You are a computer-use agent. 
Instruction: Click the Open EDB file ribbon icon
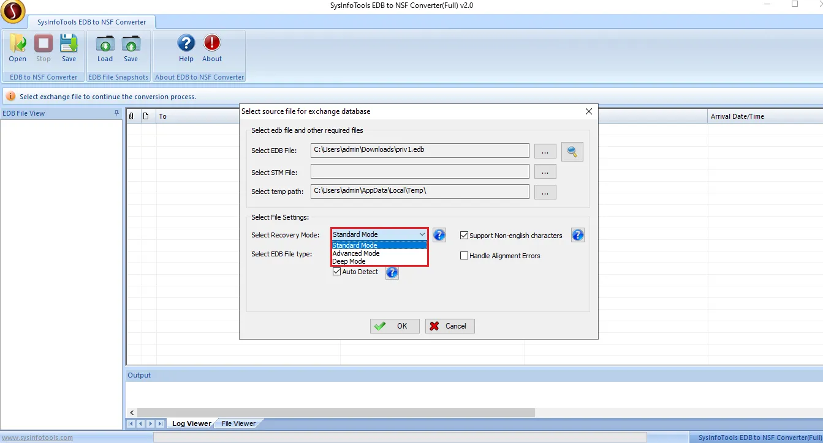[17, 48]
